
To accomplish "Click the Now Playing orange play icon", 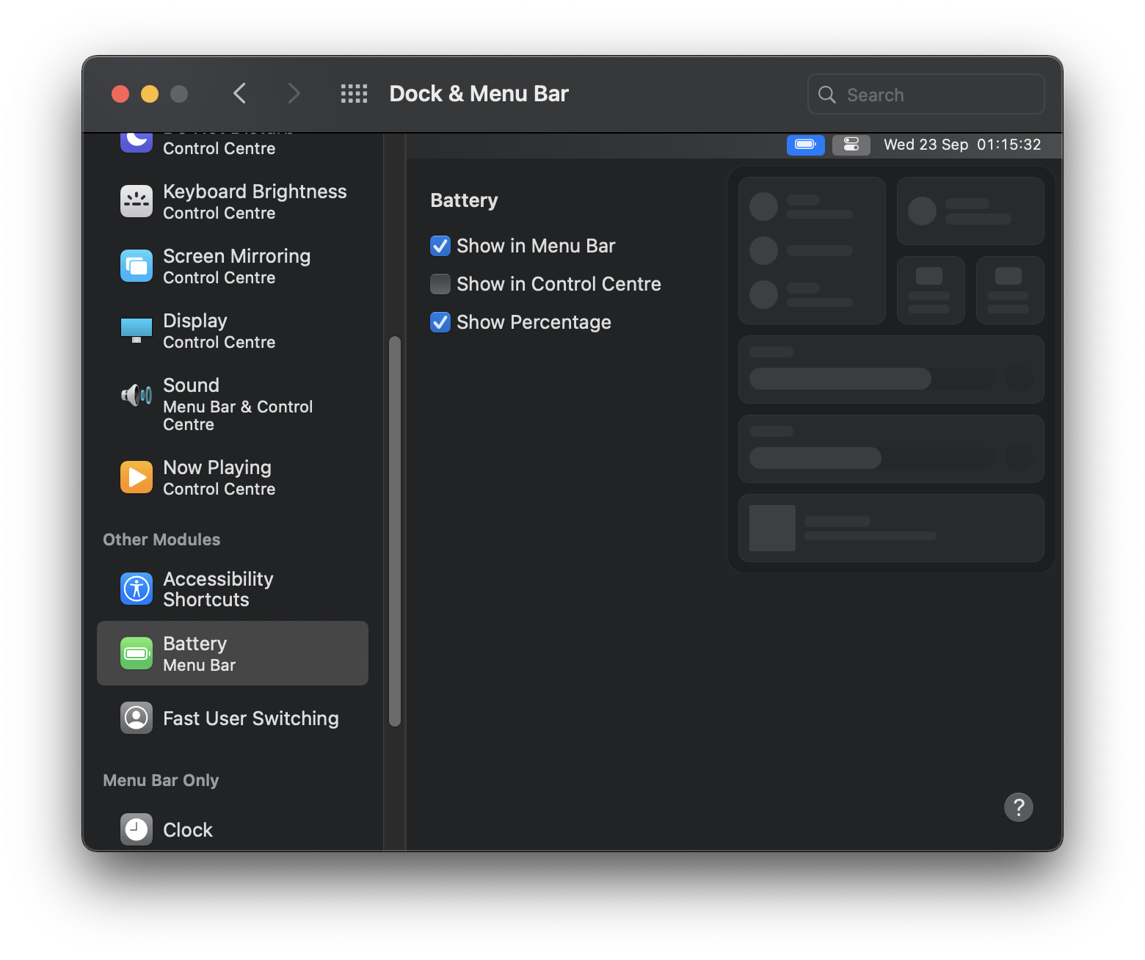I will coord(137,477).
